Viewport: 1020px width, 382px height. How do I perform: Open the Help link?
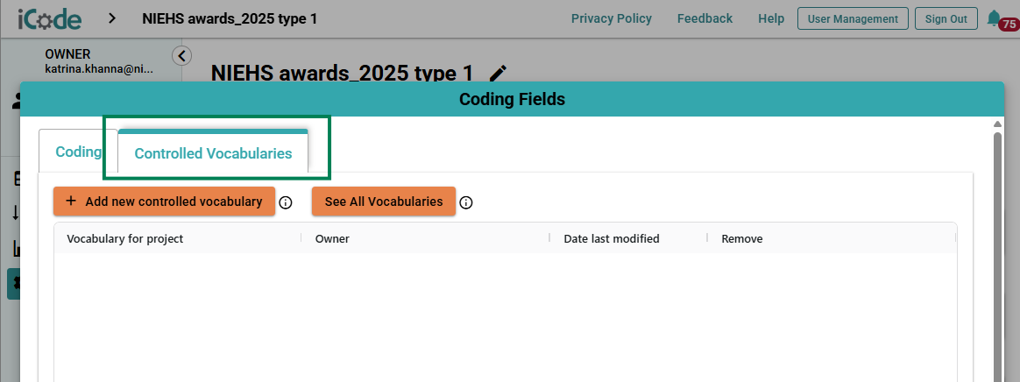point(771,18)
